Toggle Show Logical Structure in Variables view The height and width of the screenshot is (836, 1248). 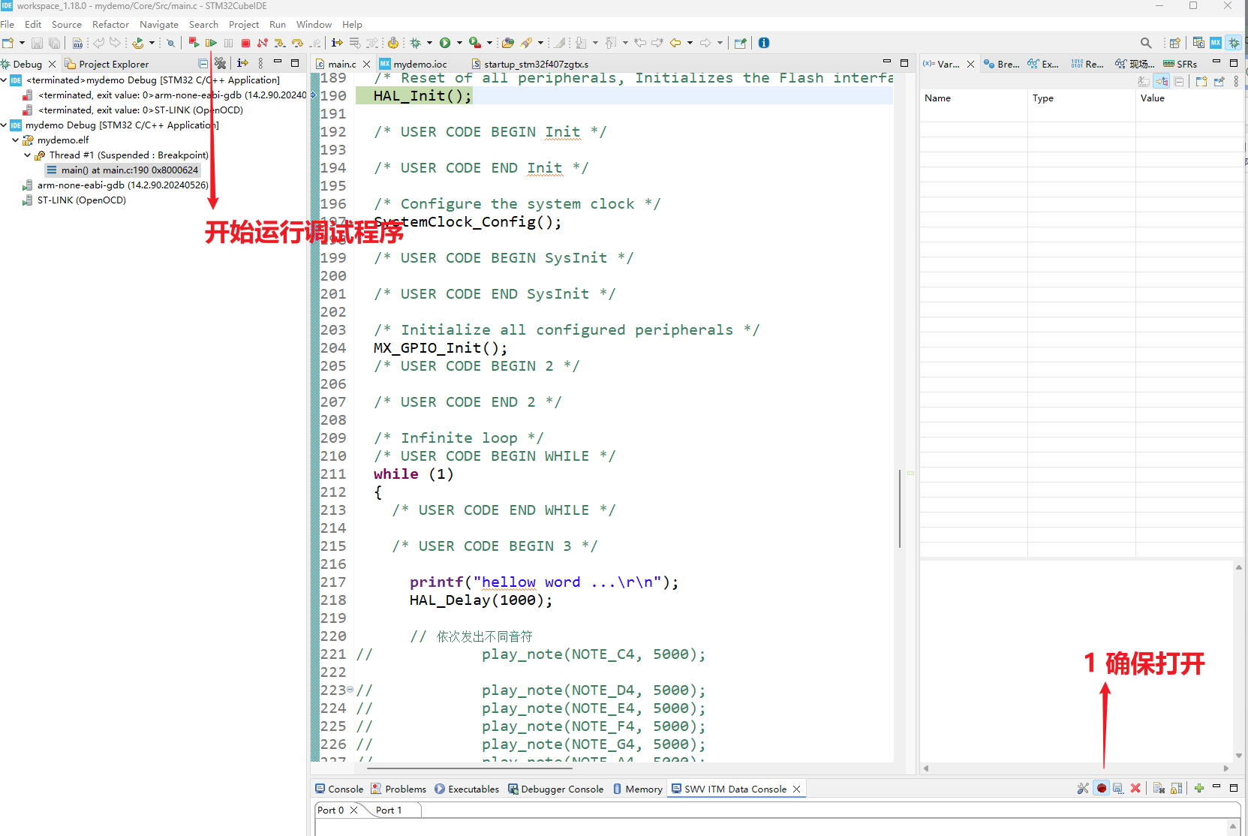point(1162,82)
